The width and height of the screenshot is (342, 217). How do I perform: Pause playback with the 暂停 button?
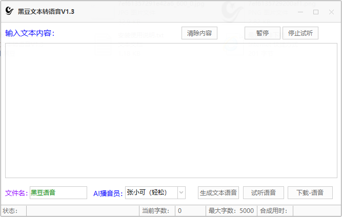(x=263, y=33)
